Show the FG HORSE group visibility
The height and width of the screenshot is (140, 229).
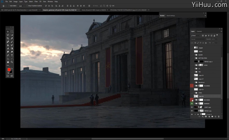(192, 86)
